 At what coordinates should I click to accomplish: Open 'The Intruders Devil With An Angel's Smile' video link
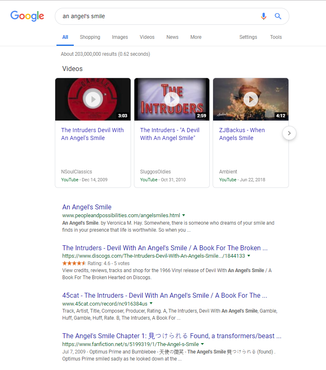pos(92,134)
